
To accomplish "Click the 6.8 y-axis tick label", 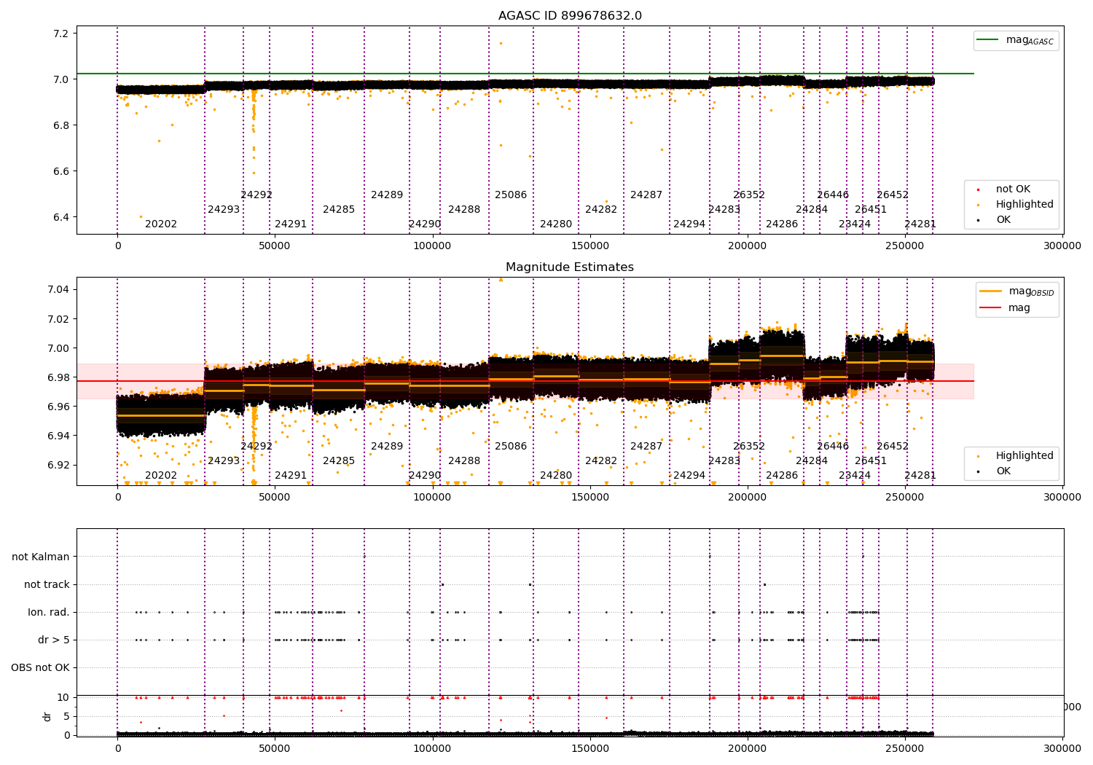I will coord(61,125).
